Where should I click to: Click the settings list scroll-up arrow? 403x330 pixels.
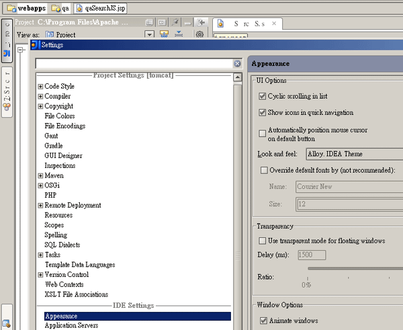(x=238, y=77)
